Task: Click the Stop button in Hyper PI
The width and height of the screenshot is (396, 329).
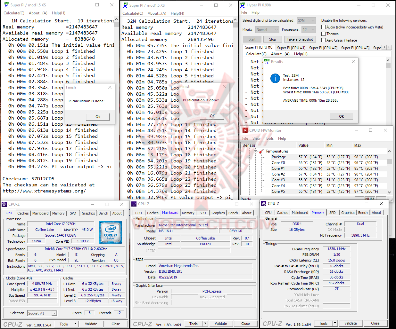Action: pyautogui.click(x=272, y=39)
